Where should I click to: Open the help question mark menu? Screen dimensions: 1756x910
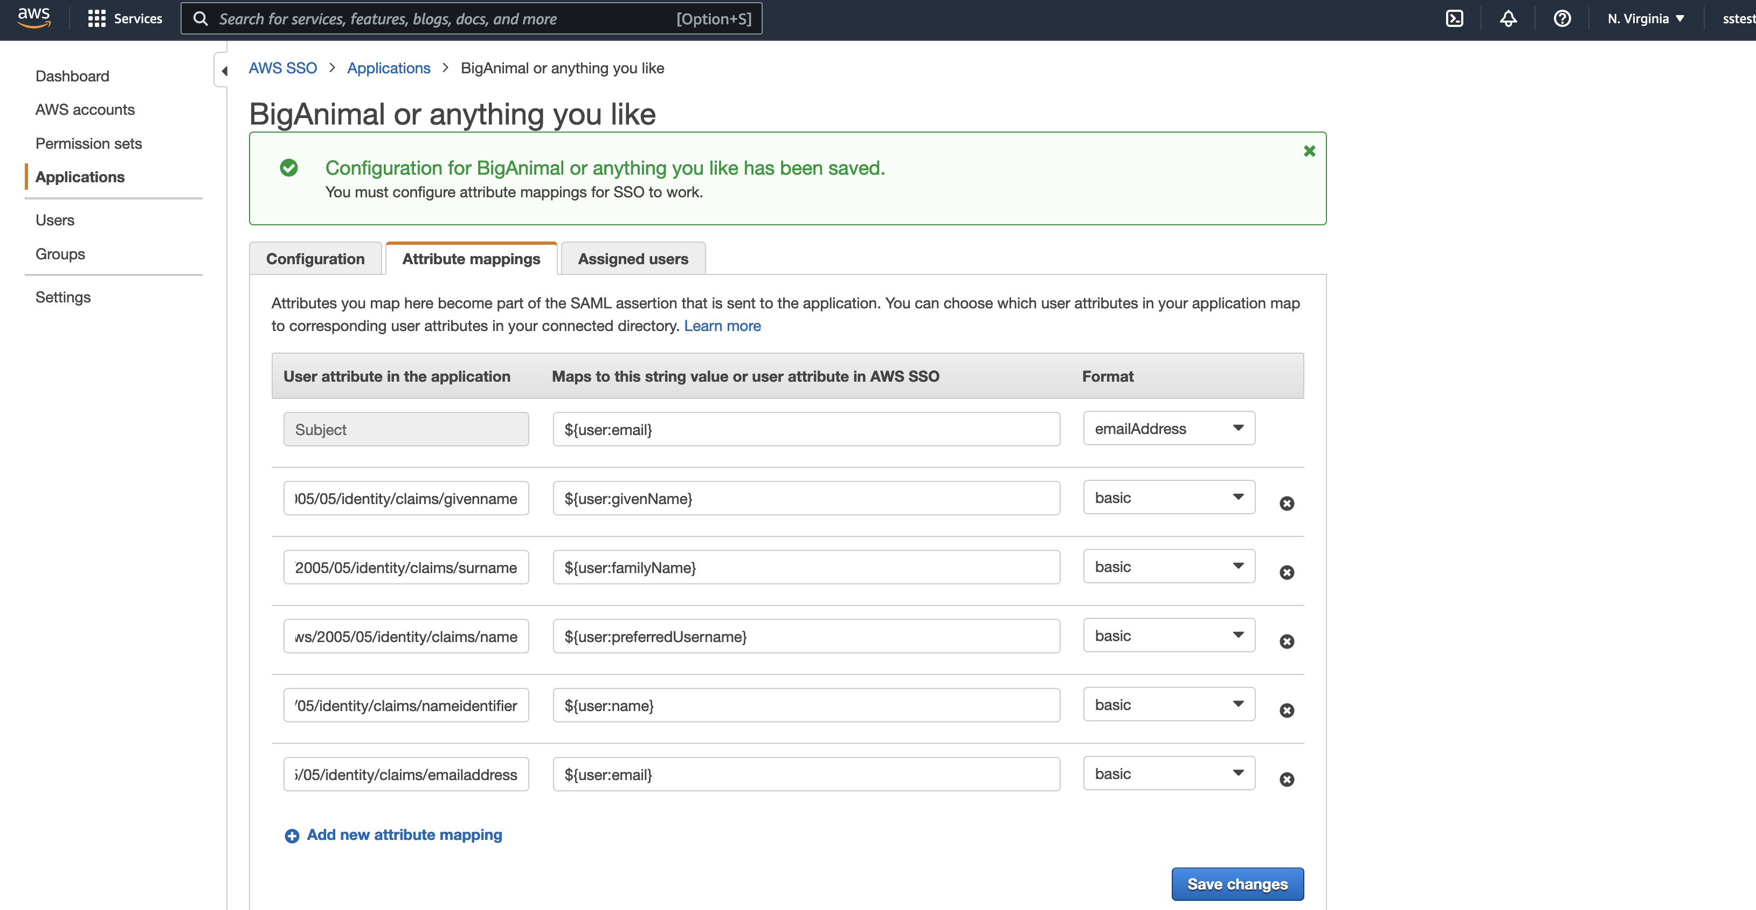[1562, 18]
